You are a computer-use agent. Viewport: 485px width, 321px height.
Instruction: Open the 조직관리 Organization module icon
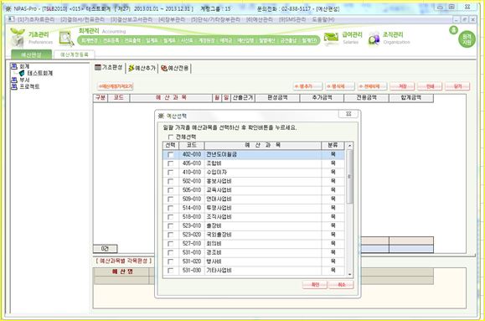pos(374,39)
